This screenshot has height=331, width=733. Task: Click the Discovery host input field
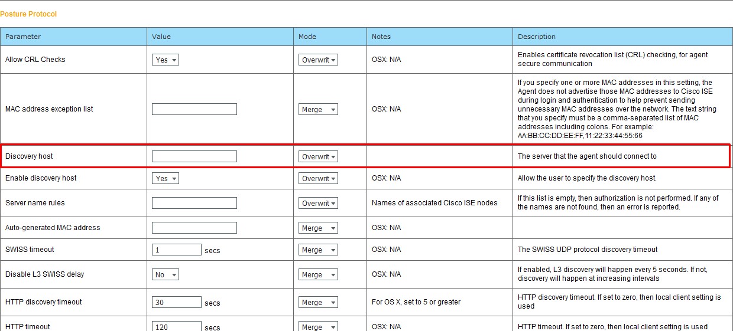[x=194, y=156]
